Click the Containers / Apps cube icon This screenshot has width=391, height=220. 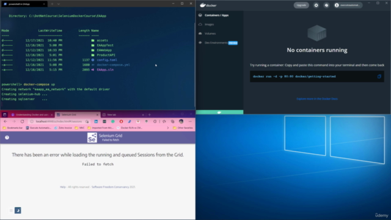point(200,15)
